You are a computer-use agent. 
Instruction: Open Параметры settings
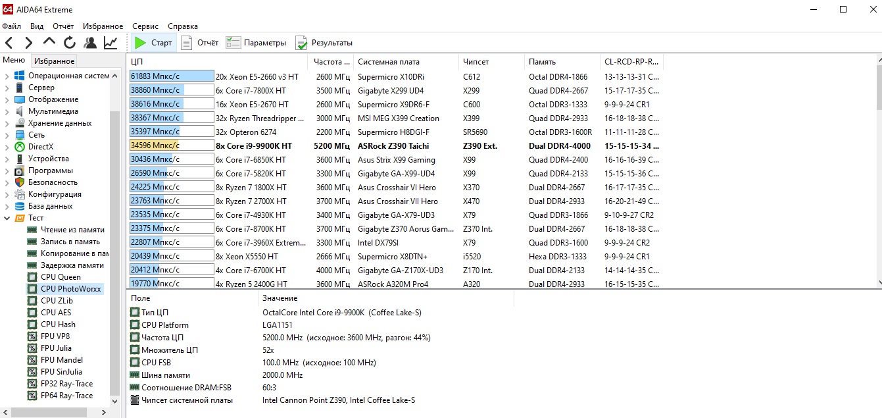[x=256, y=43]
